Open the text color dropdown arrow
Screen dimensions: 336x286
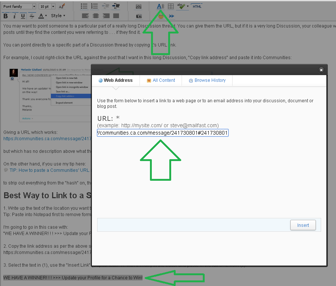46,16
